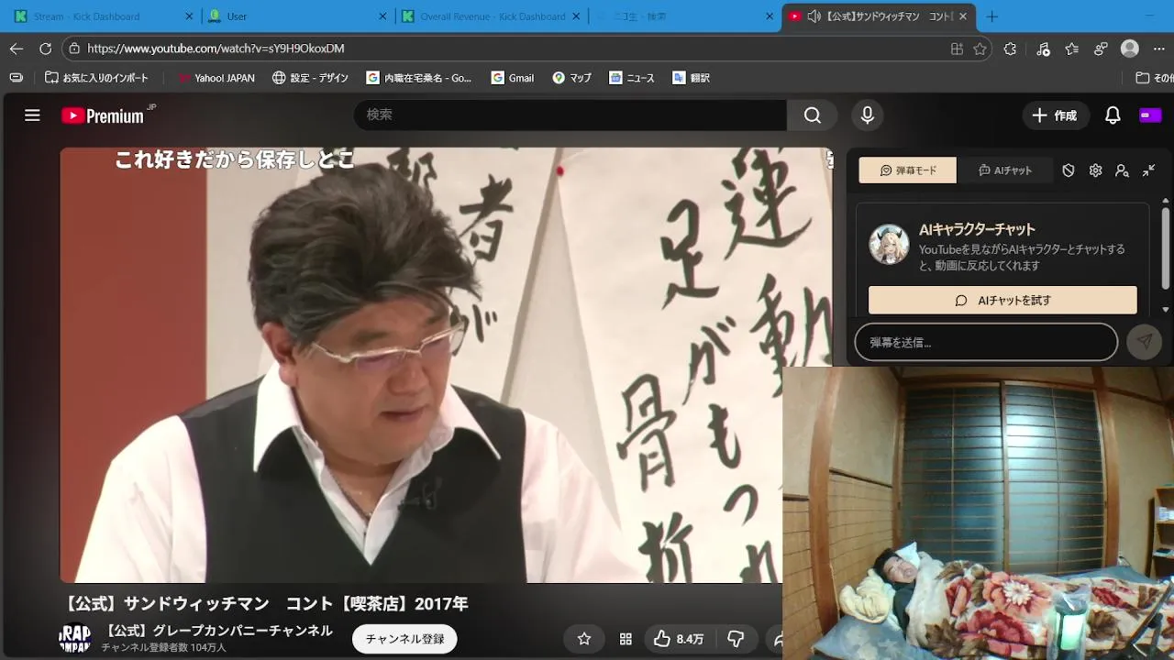Open 内職在宅桑名 Google bookmark
1174x660 pixels.
coord(419,78)
